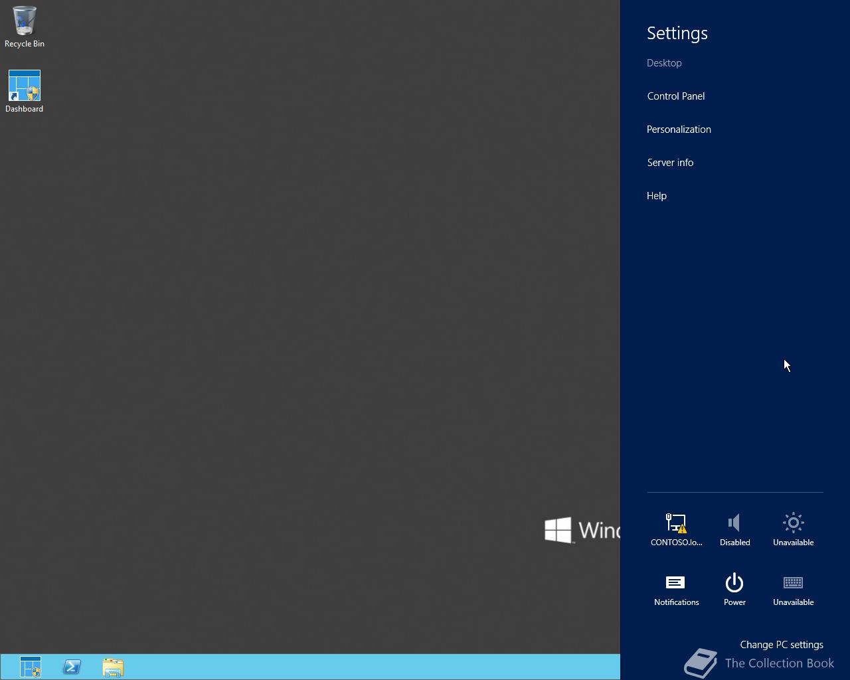850x680 pixels.
Task: Click the Desktop label under Settings
Action: 664,63
